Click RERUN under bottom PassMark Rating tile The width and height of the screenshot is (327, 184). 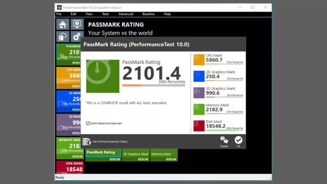coord(115,159)
